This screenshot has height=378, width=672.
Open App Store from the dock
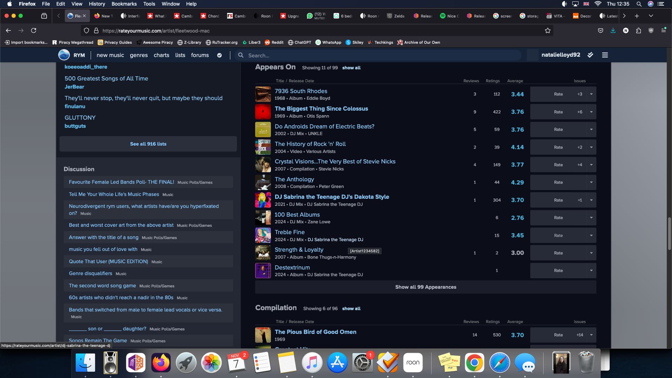(337, 363)
